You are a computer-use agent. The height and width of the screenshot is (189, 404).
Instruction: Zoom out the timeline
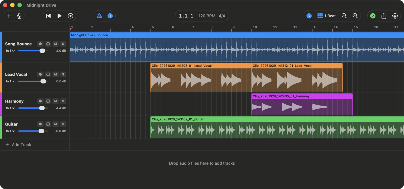(x=344, y=16)
